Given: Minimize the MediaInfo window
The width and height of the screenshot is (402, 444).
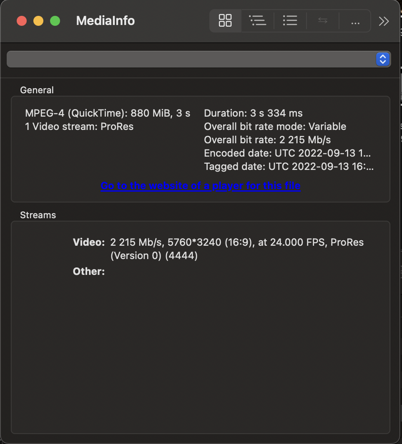Looking at the screenshot, I should coord(38,21).
